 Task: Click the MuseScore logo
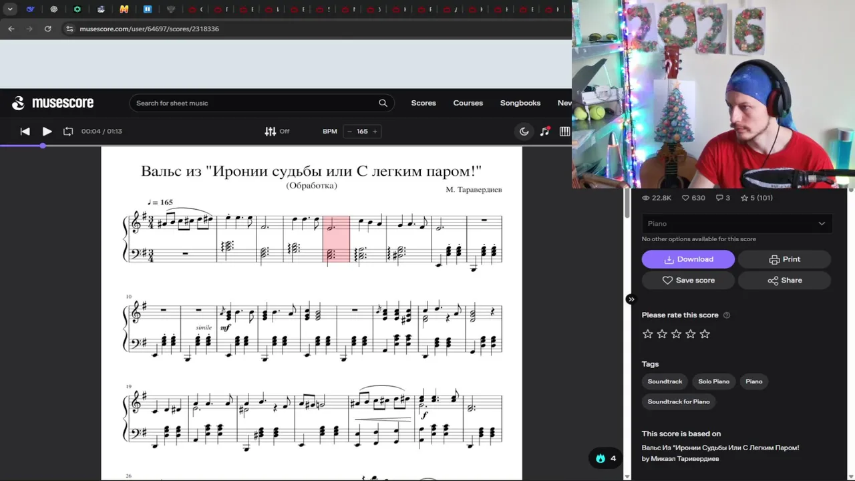click(x=53, y=103)
